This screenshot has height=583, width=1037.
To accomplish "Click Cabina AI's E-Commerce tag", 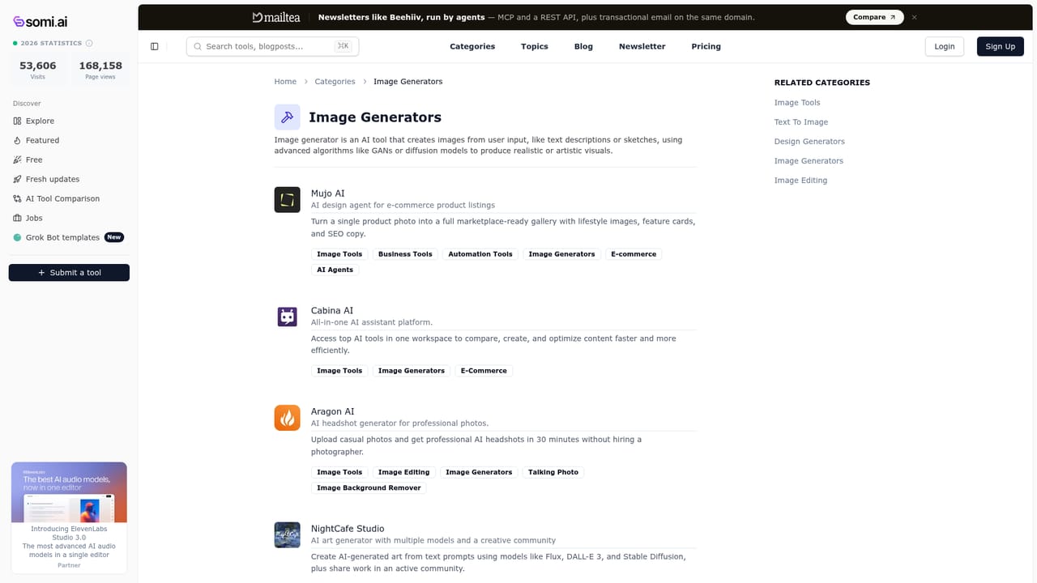I will [x=484, y=371].
